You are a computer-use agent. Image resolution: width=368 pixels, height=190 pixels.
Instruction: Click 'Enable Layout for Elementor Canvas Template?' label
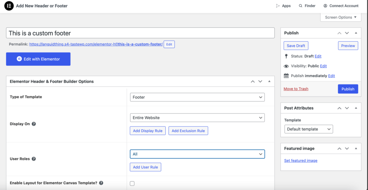pos(54,183)
